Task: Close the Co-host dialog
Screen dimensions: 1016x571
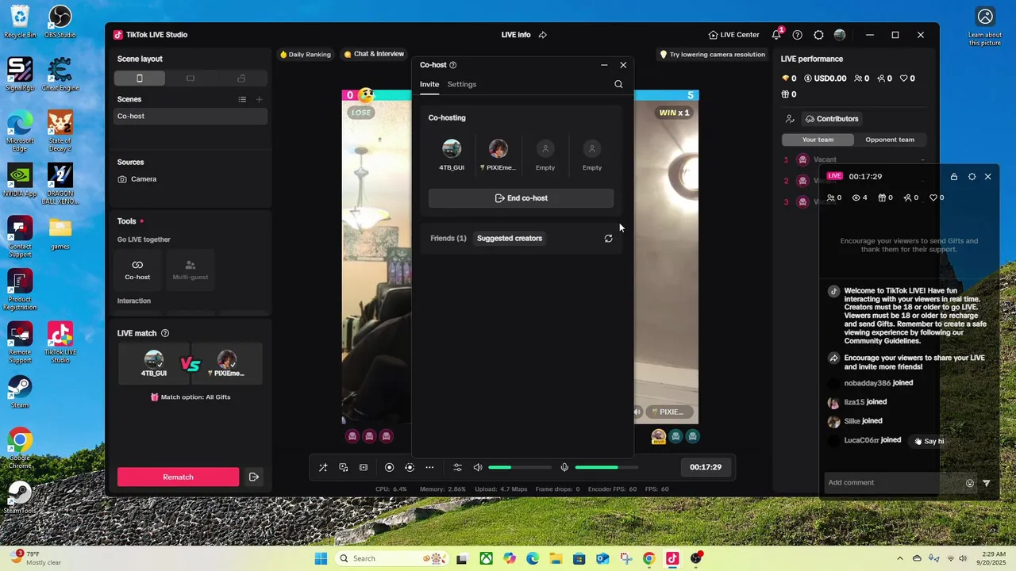Action: (x=623, y=65)
